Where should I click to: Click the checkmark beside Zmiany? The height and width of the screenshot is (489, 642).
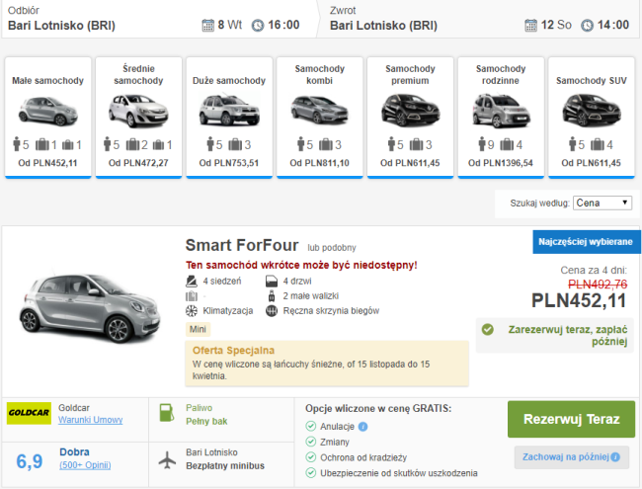[311, 442]
